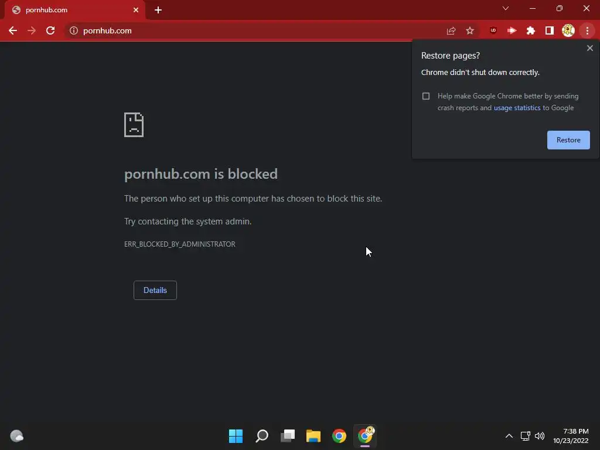Open the red video recorder extension
The image size is (600, 450).
pyautogui.click(x=512, y=30)
